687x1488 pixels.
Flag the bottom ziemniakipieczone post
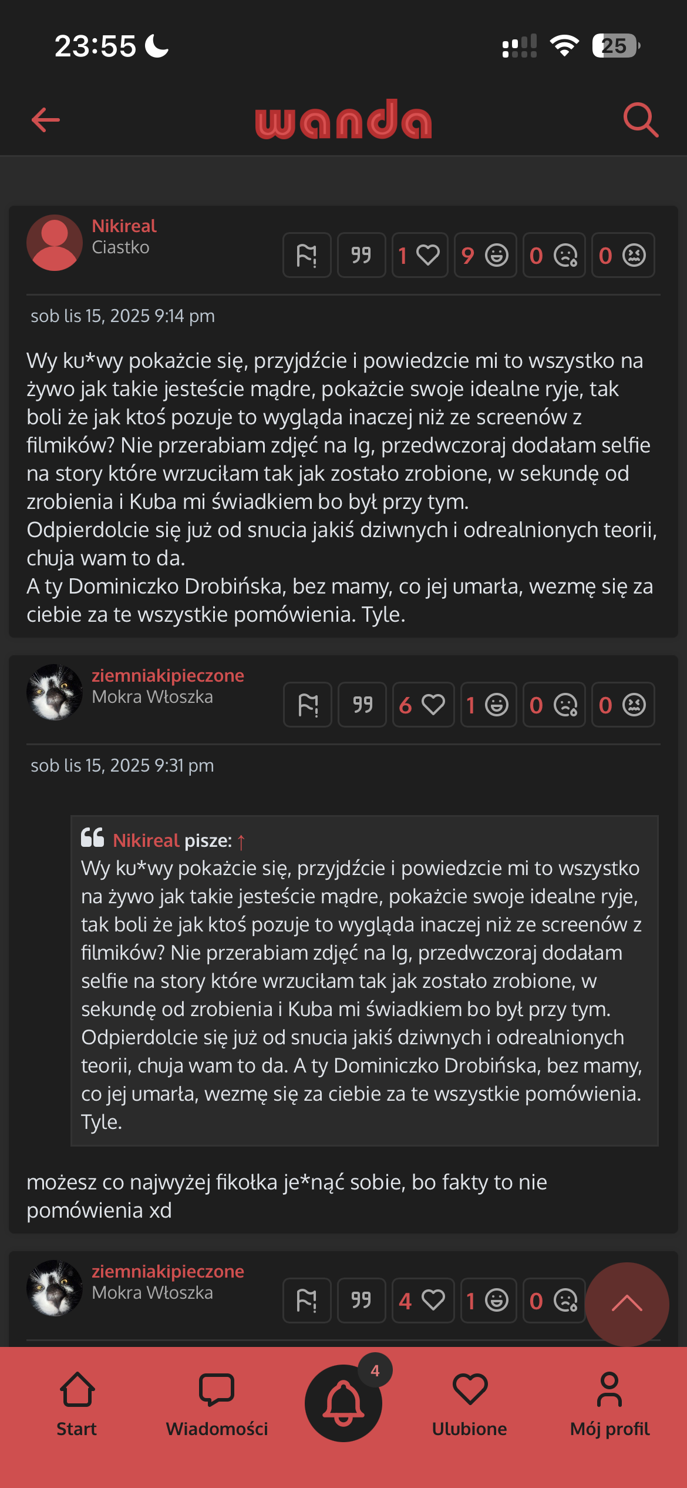307,1301
